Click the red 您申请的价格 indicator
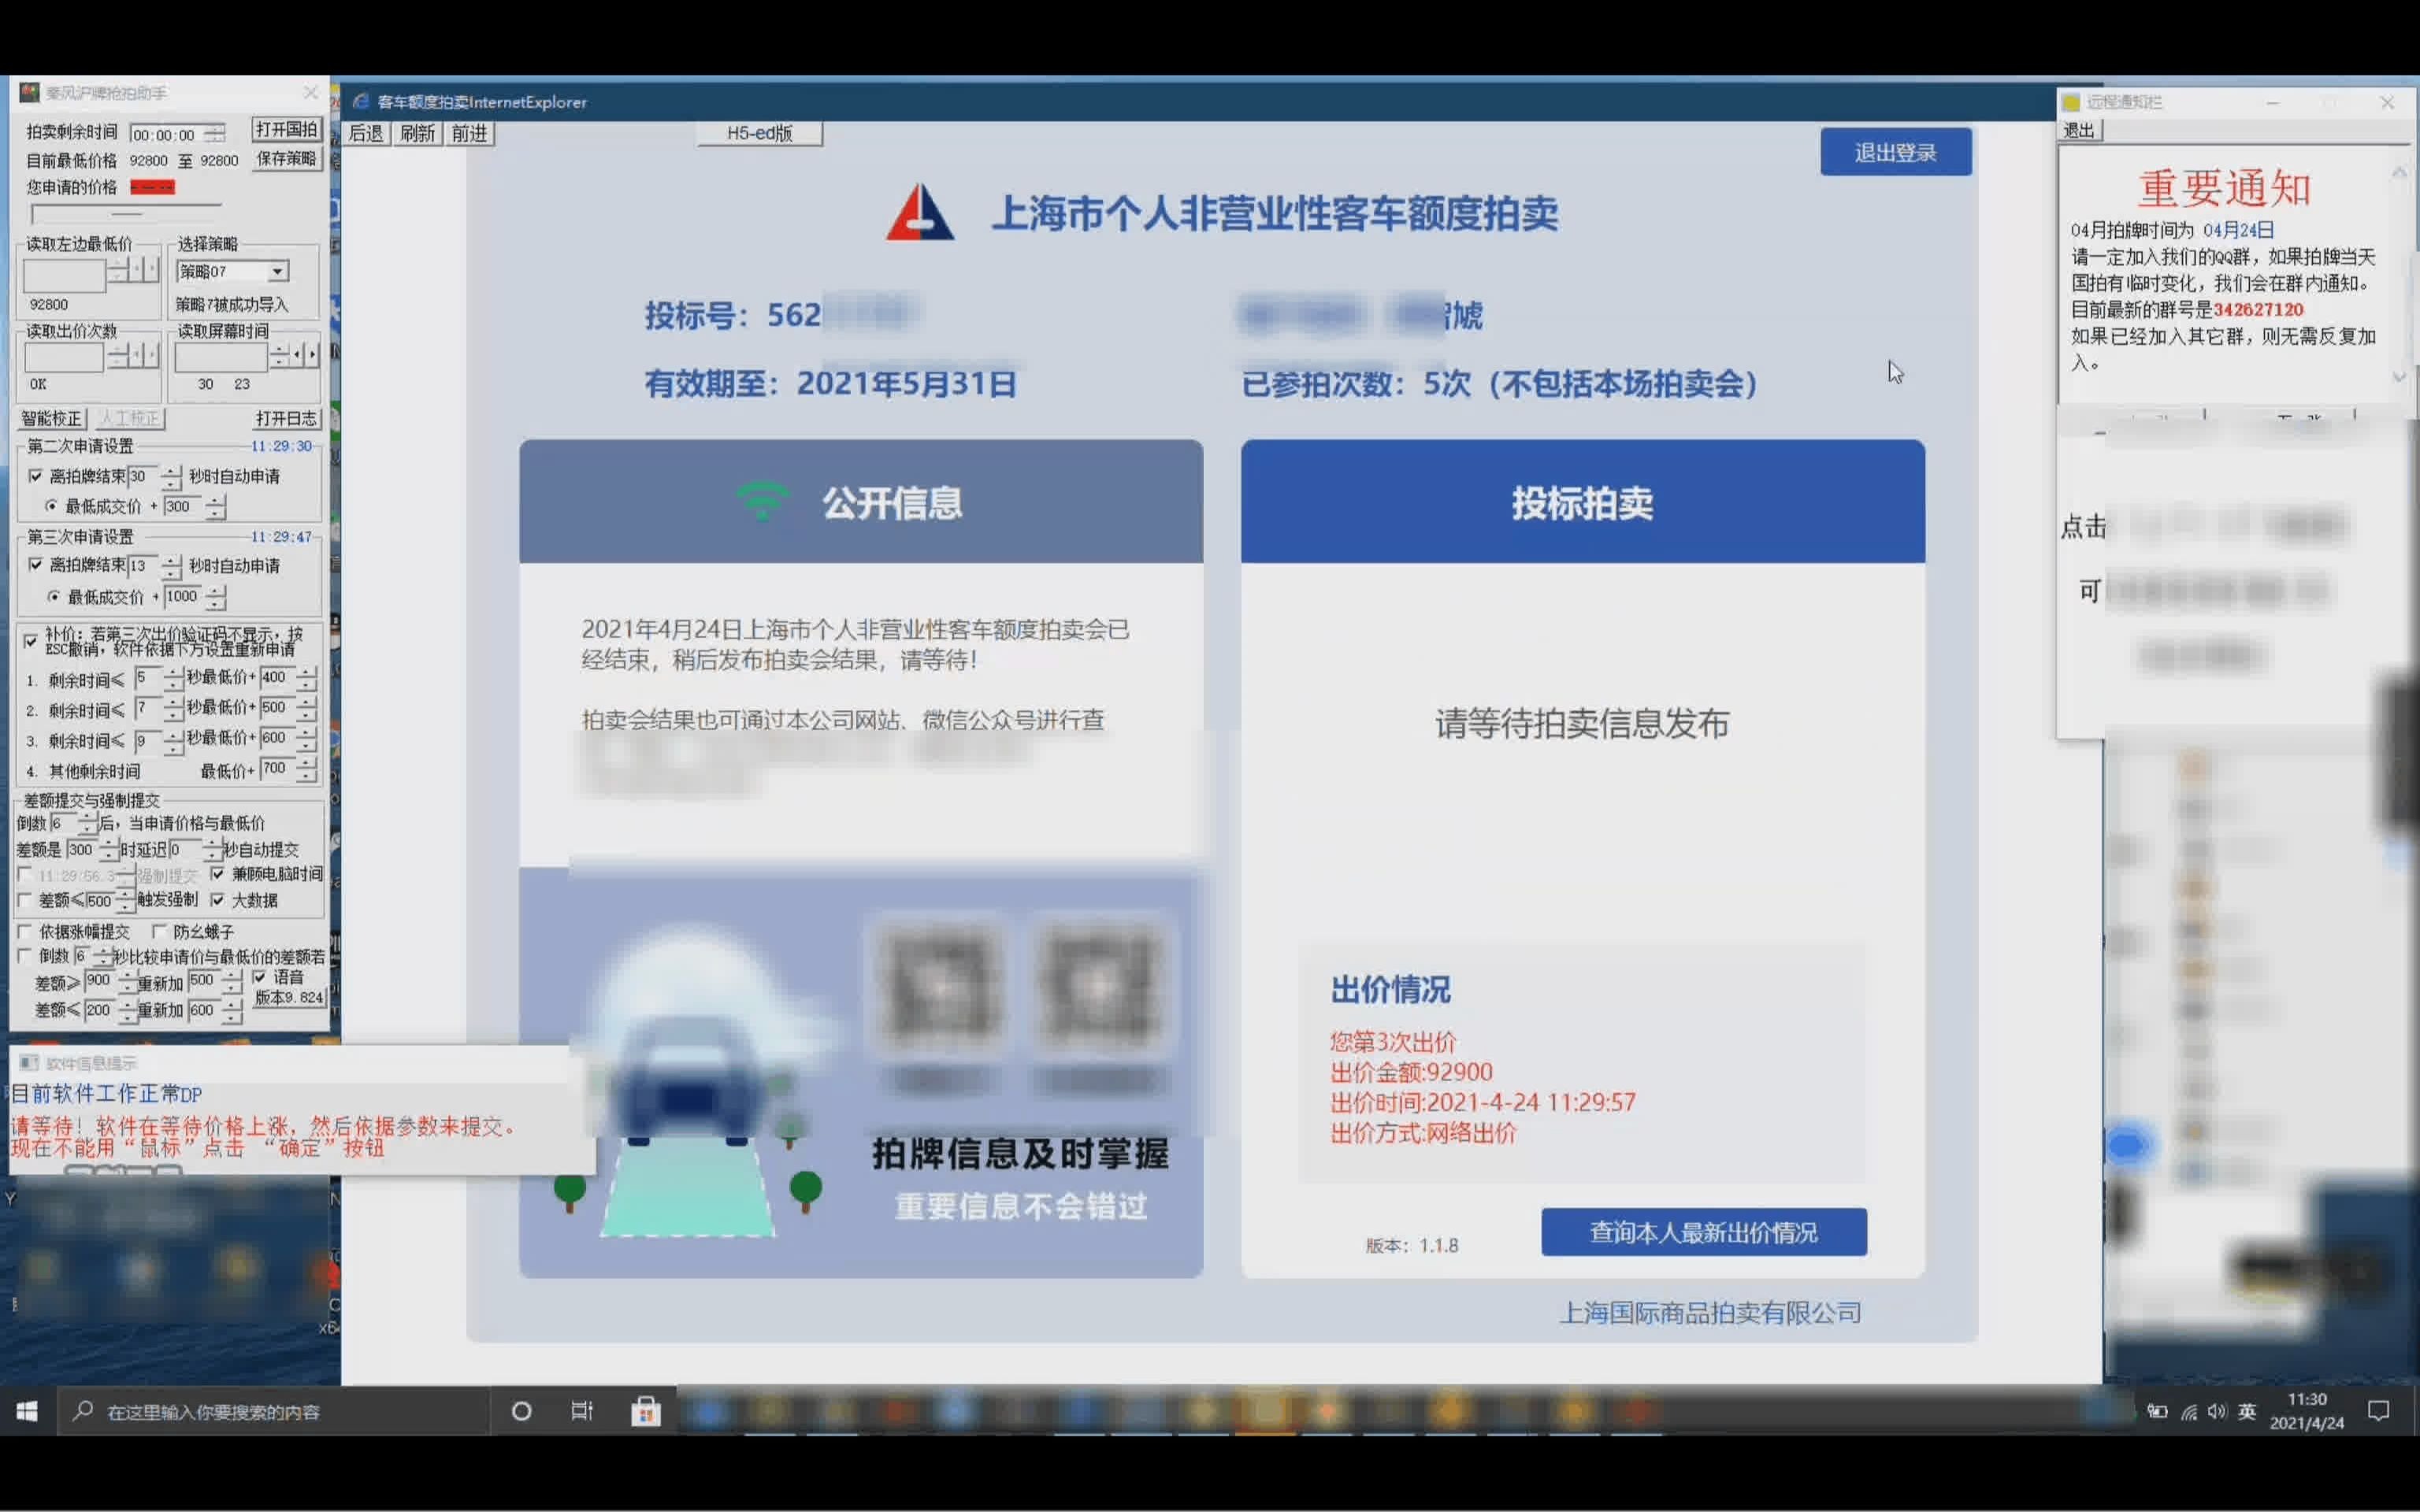Image resolution: width=2420 pixels, height=1512 pixels. point(152,187)
